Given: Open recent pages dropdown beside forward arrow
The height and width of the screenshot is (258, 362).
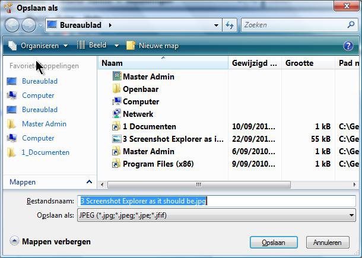Looking at the screenshot, I should point(40,25).
